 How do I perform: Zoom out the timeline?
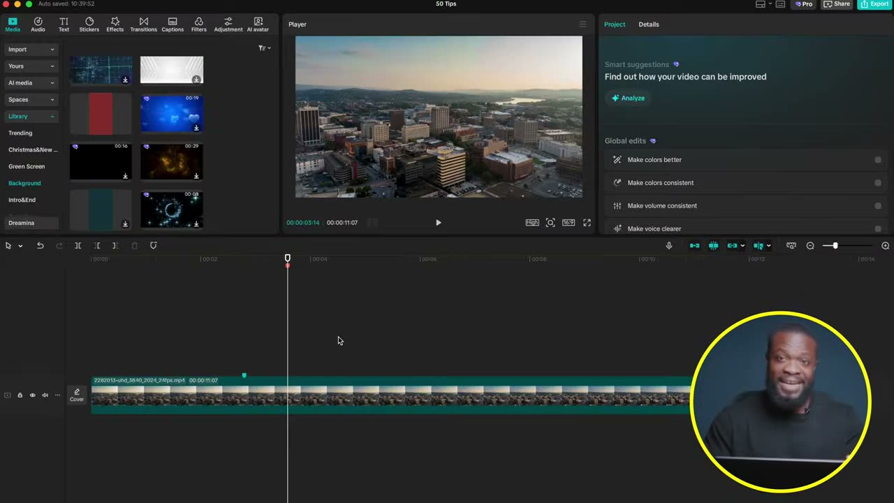click(810, 246)
